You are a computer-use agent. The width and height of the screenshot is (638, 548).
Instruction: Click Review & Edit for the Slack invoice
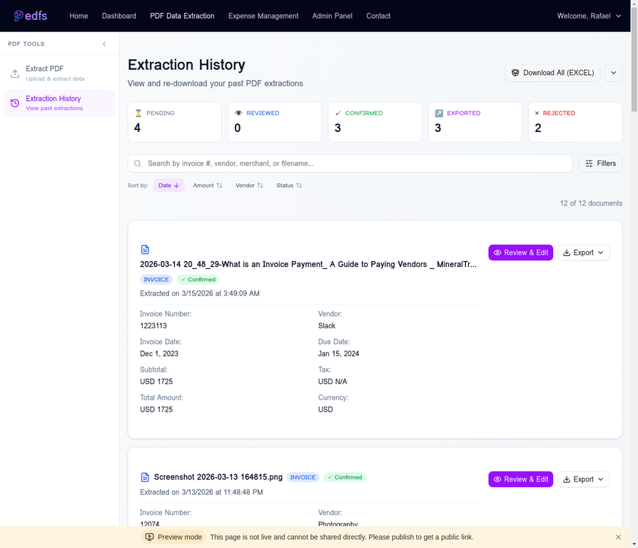[x=520, y=253]
